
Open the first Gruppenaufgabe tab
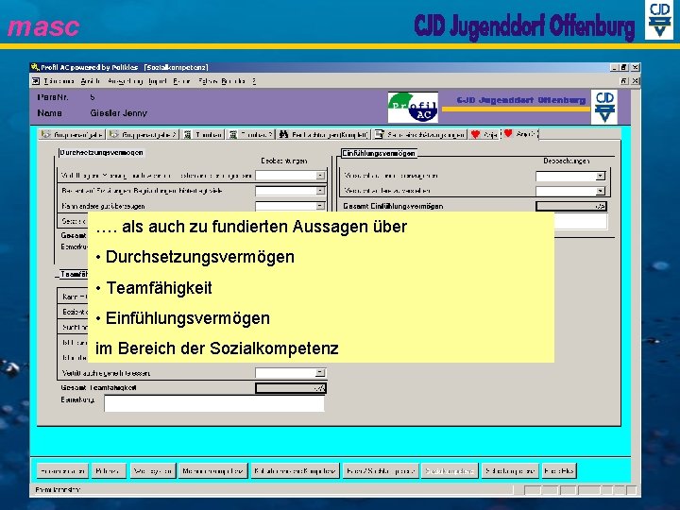pyautogui.click(x=72, y=135)
